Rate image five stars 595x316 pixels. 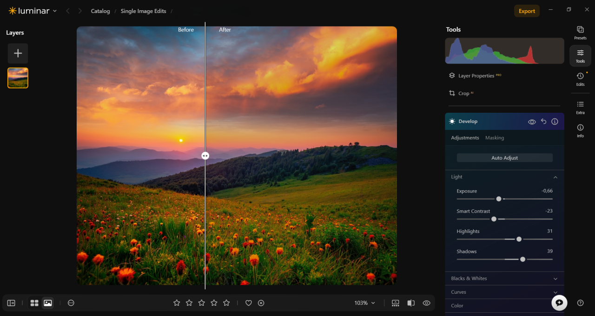(x=226, y=303)
